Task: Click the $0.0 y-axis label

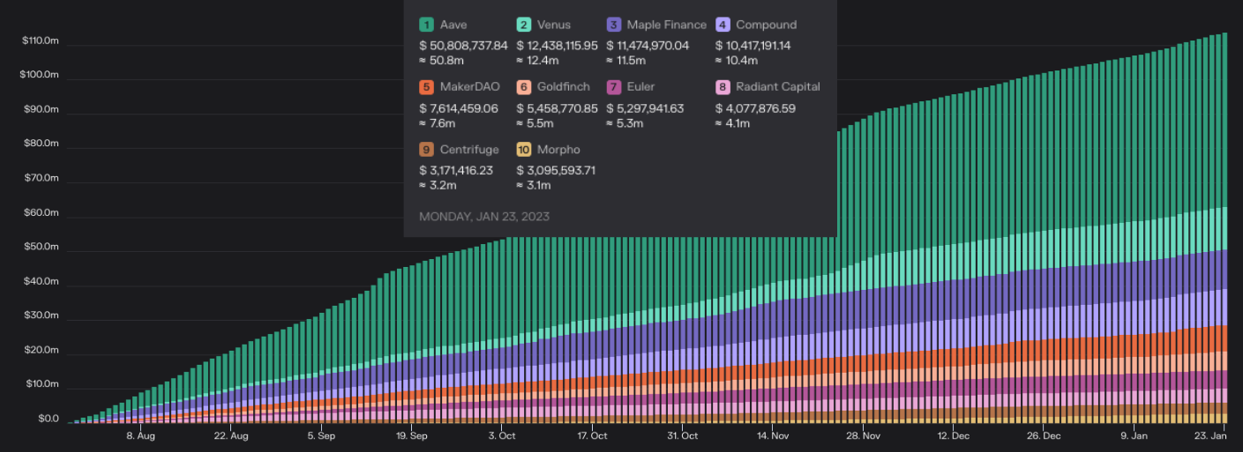Action: (x=49, y=419)
